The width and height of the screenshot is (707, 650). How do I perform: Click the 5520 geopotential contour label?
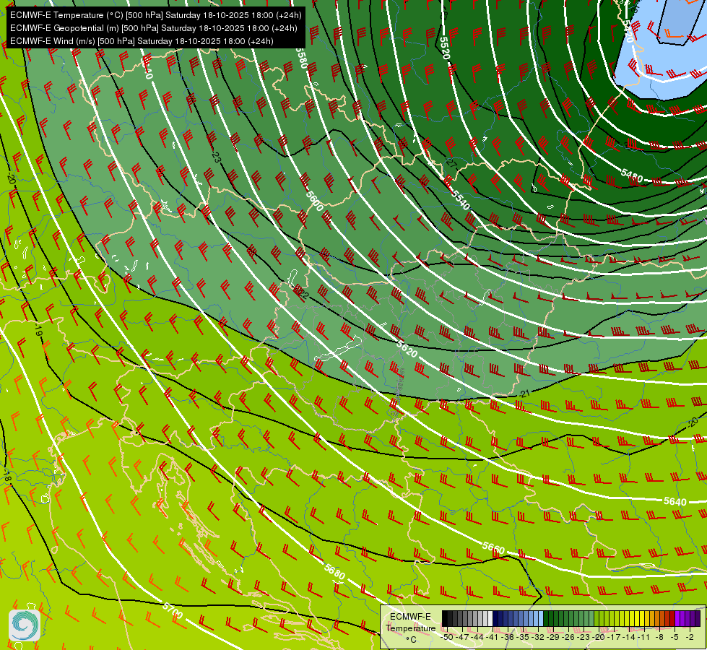click(x=444, y=48)
